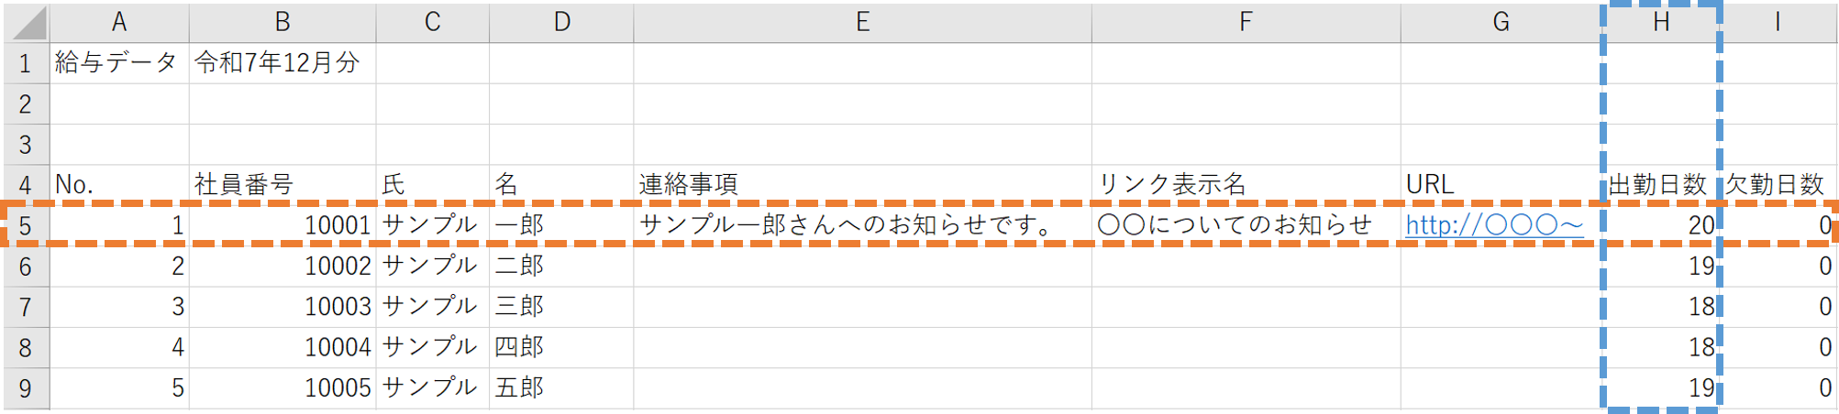Click the cell containing 四郎
Screen dimensions: 1839x414
tap(559, 347)
